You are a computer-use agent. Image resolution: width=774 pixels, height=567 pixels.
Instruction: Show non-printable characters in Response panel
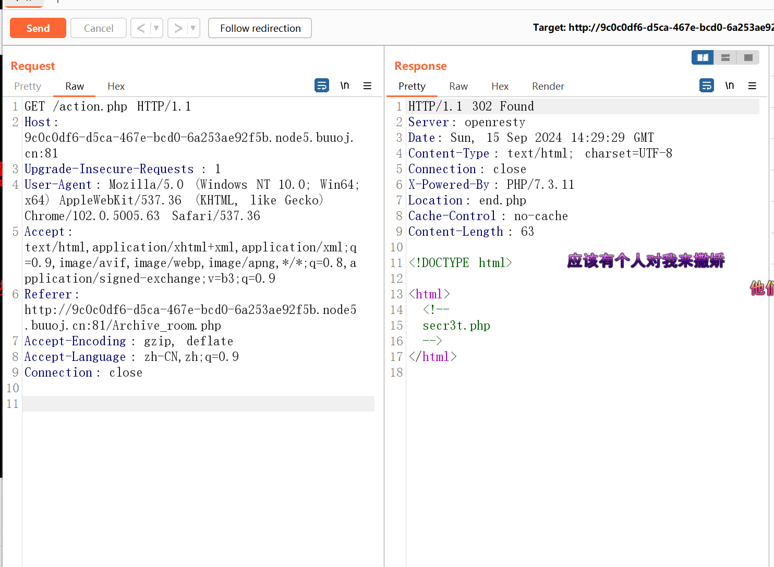729,86
